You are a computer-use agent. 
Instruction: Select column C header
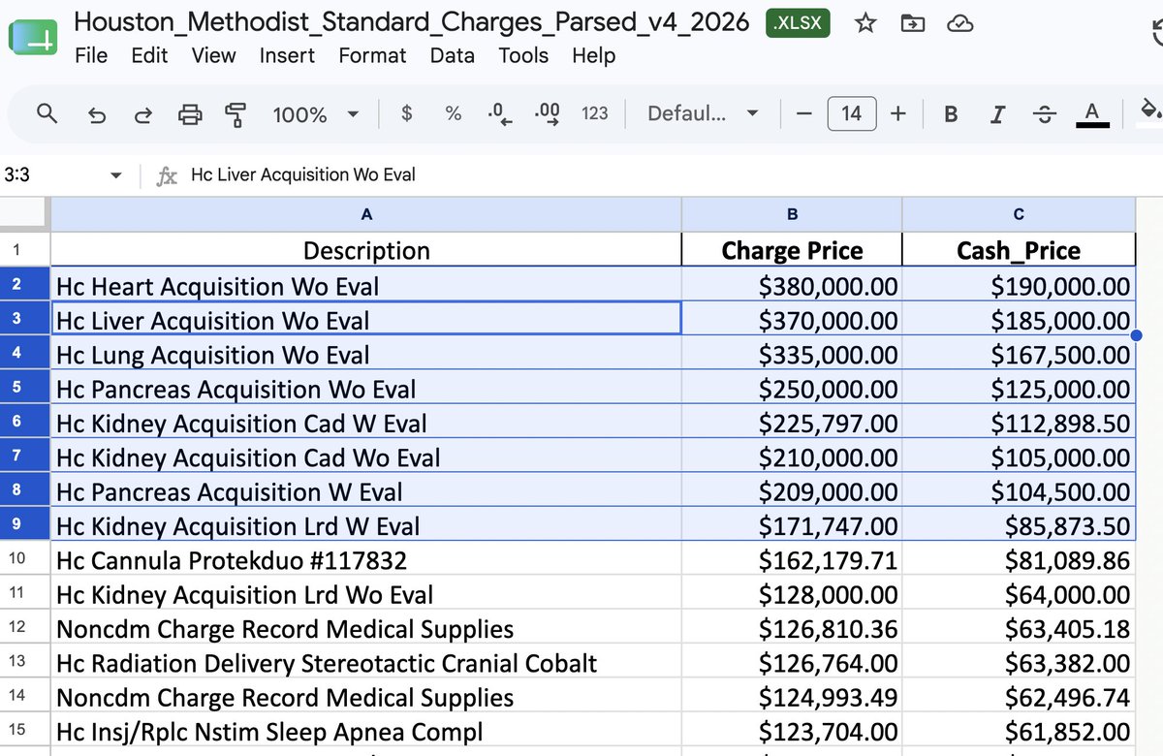pyautogui.click(x=1019, y=214)
